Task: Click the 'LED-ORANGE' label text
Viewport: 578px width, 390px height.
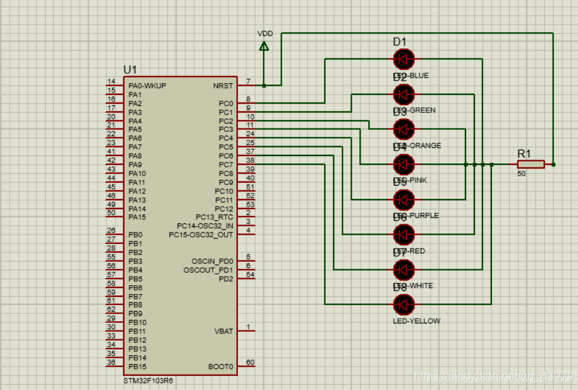Action: pos(417,146)
